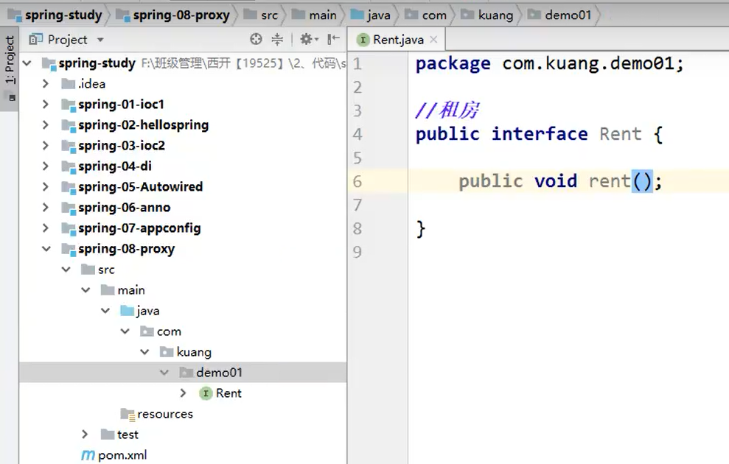Screen dimensions: 729x464
Task: Open the Project view dropdown arrow
Action: [100, 40]
